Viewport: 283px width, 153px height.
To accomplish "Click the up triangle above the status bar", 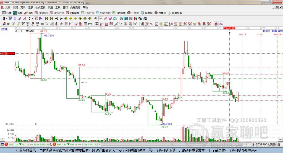I will coord(2,139).
